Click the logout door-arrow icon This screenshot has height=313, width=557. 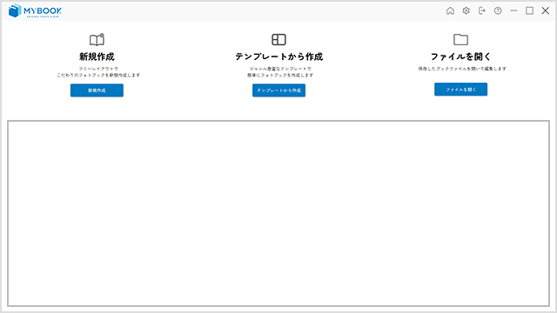pyautogui.click(x=481, y=11)
